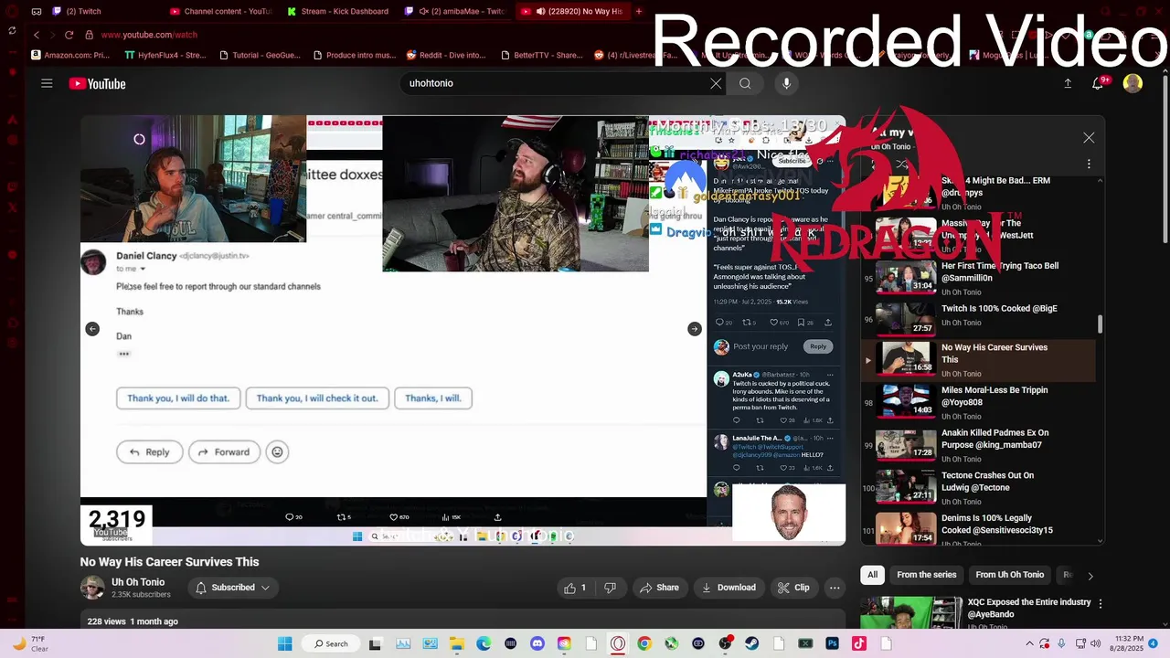The image size is (1170, 658).
Task: Open the YouTube hamburger guide menu
Action: pyautogui.click(x=47, y=83)
